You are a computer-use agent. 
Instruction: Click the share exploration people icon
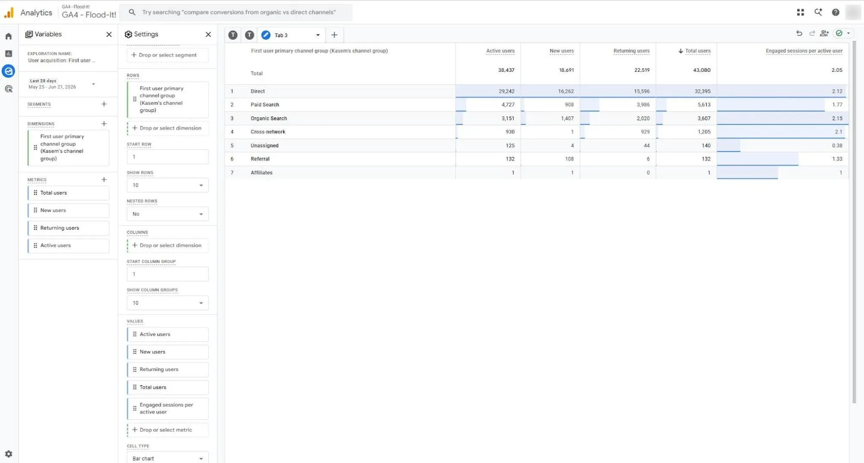tap(824, 33)
